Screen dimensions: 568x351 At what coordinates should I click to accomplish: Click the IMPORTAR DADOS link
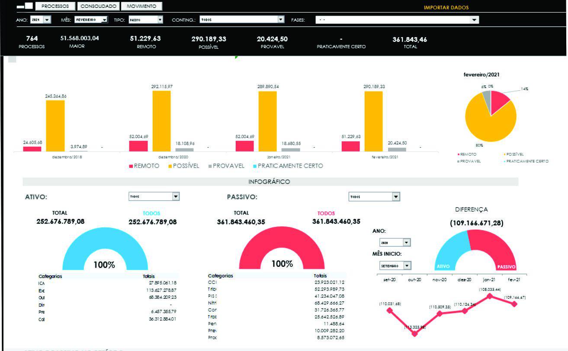click(446, 7)
